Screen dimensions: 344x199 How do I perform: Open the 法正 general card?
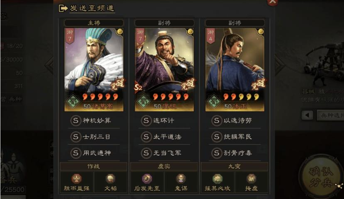click(x=235, y=69)
